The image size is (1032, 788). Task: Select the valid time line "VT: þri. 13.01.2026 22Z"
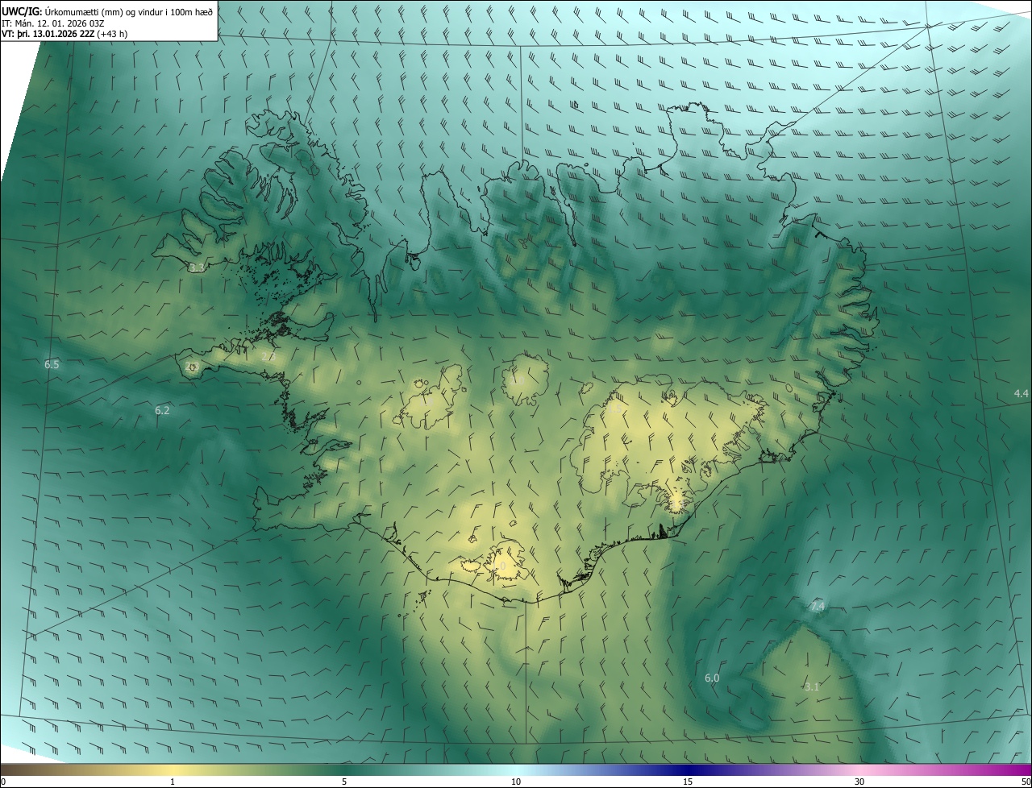click(48, 34)
